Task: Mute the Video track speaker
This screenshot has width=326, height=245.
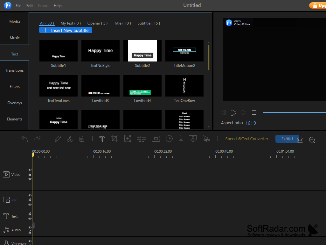Action: [x=30, y=170]
